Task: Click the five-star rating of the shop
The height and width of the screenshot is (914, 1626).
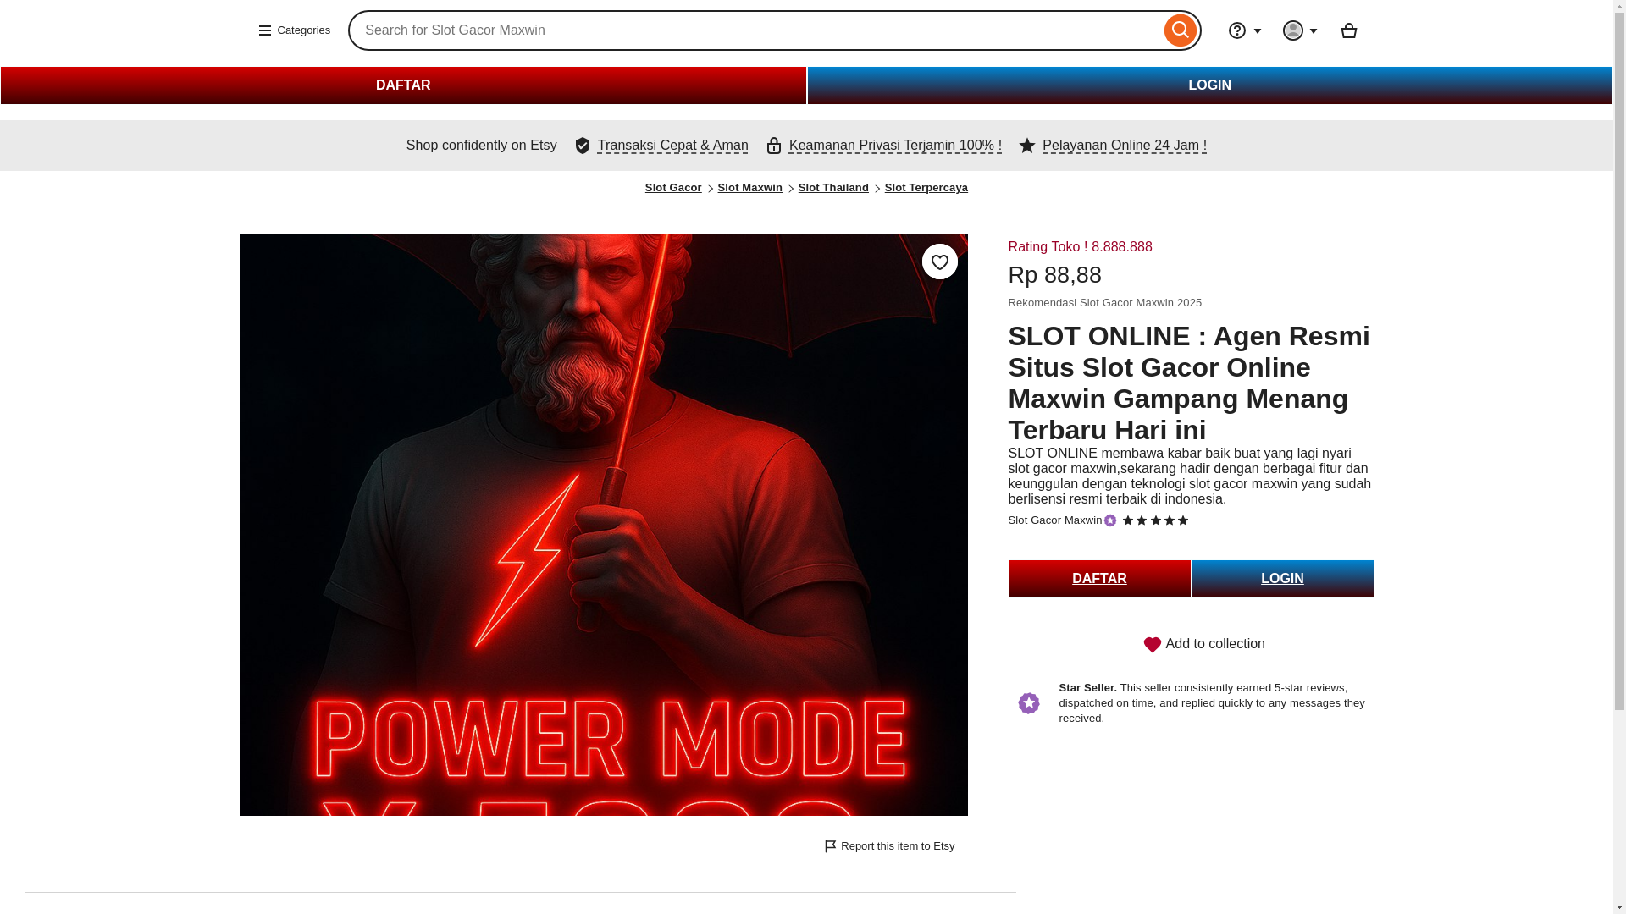Action: pyautogui.click(x=1155, y=520)
